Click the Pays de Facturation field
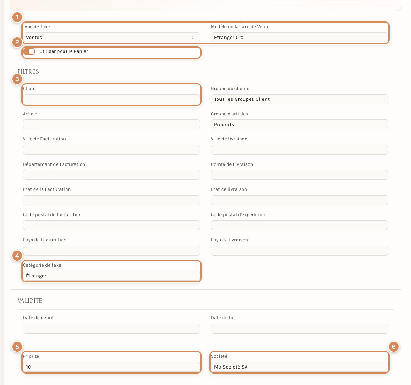Image resolution: width=411 pixels, height=385 pixels. (111, 251)
